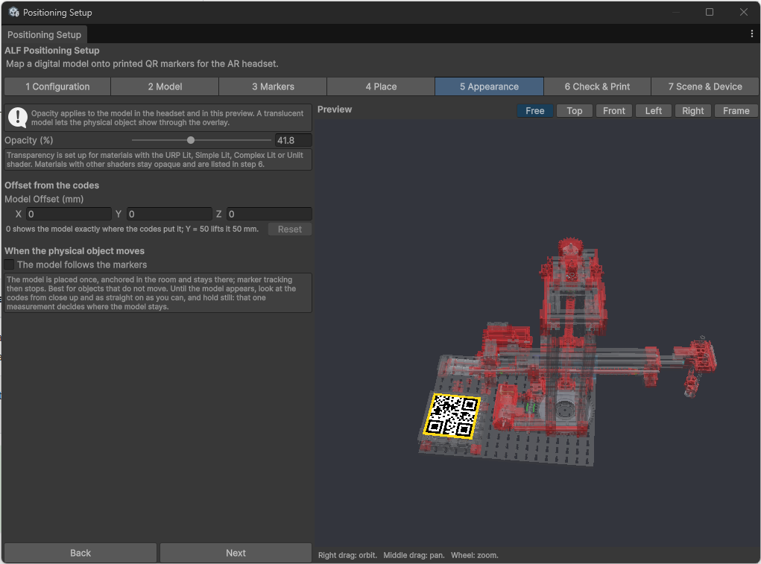Click the exclamation info icon

pyautogui.click(x=18, y=118)
